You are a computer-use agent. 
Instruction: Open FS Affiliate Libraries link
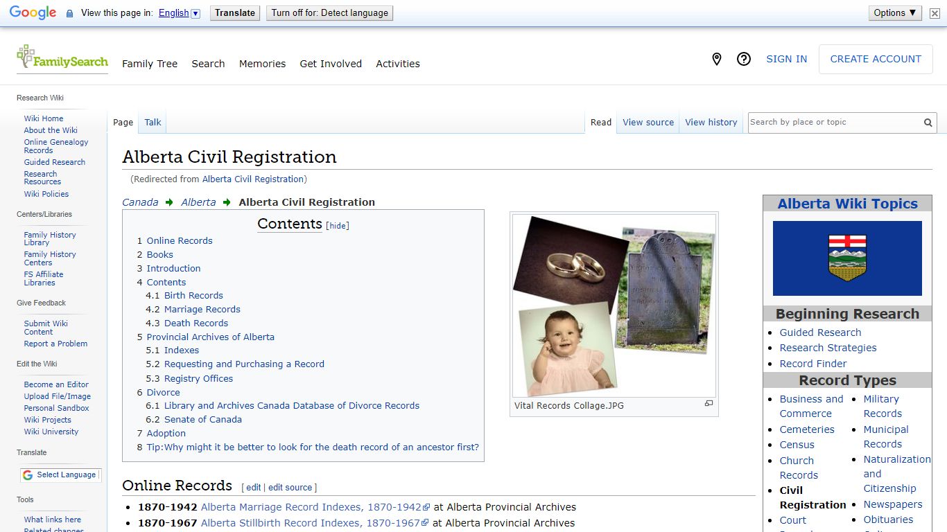(44, 278)
